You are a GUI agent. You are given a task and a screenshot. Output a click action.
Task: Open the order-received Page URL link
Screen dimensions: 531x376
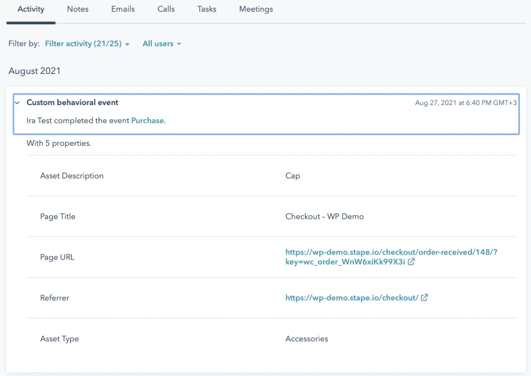pyautogui.click(x=391, y=257)
